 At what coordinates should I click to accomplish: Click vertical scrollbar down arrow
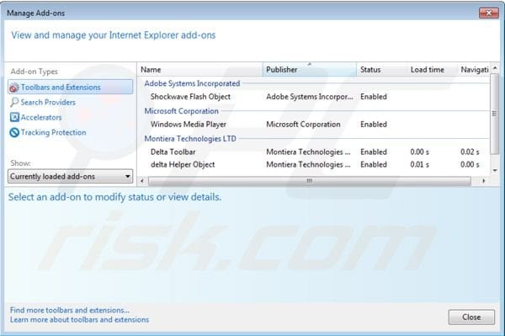495,170
